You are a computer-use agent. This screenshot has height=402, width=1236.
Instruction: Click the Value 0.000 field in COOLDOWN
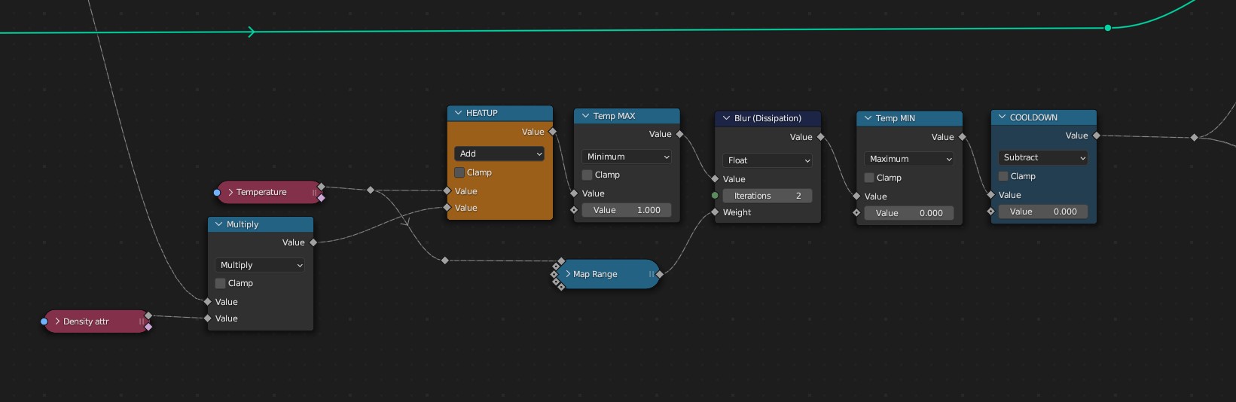(1042, 212)
